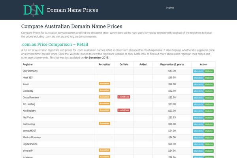Select the Zuver registrar name

26,85
